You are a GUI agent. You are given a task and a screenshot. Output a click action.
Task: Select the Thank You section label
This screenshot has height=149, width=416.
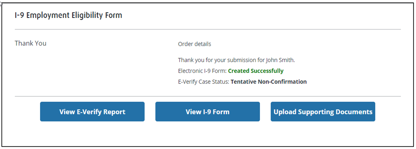click(31, 44)
